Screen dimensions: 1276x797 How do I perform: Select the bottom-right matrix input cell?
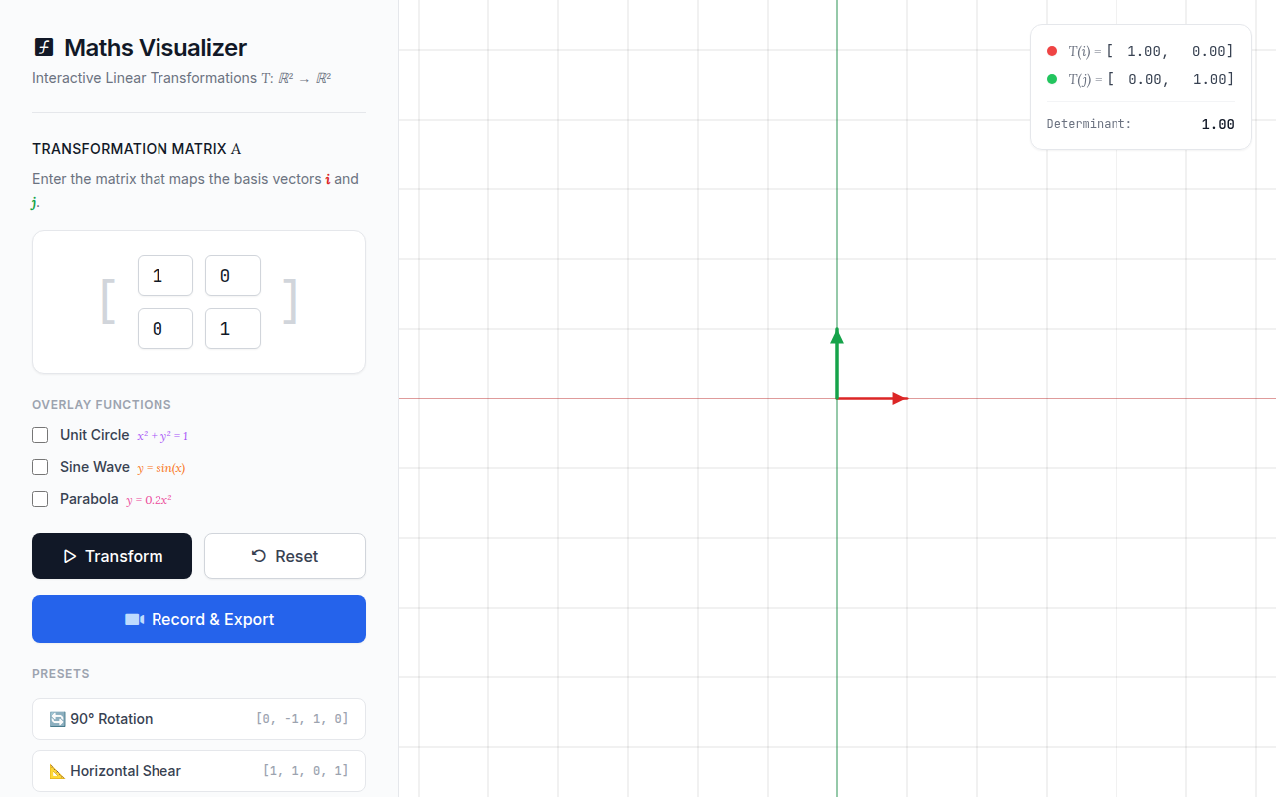click(x=233, y=329)
